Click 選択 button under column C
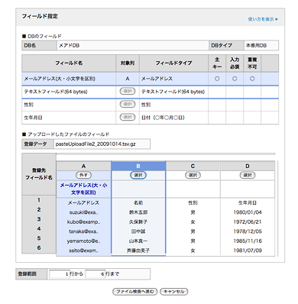 193,175
